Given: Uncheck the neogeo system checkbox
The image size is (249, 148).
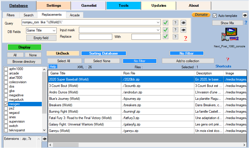Looking at the screenshot, I should 6,104.
